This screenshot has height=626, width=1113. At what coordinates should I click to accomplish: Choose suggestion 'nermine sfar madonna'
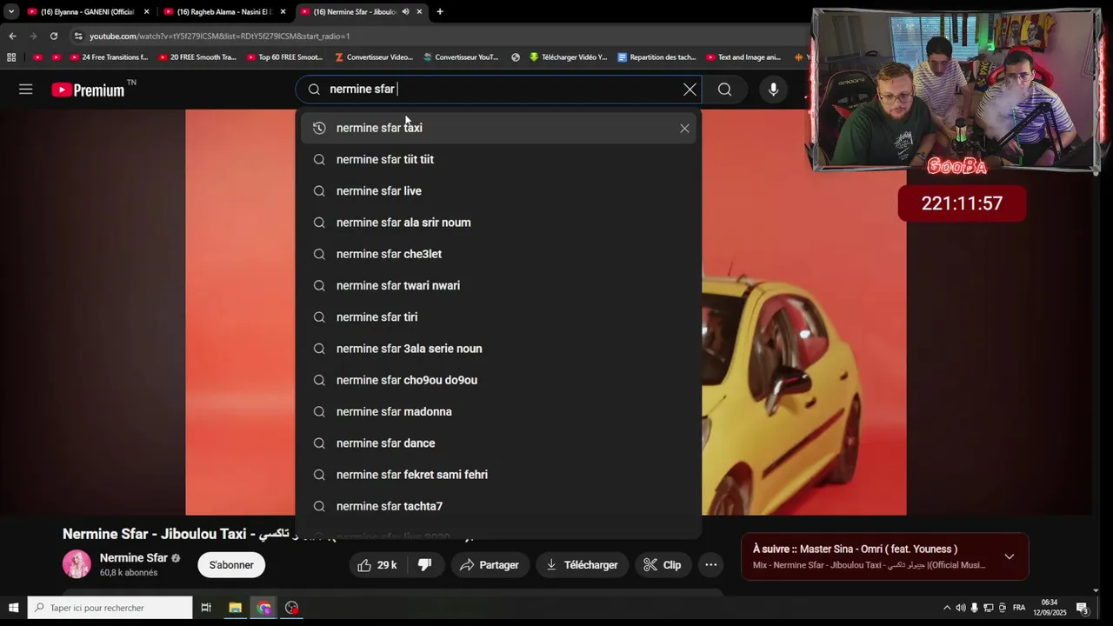click(497, 411)
